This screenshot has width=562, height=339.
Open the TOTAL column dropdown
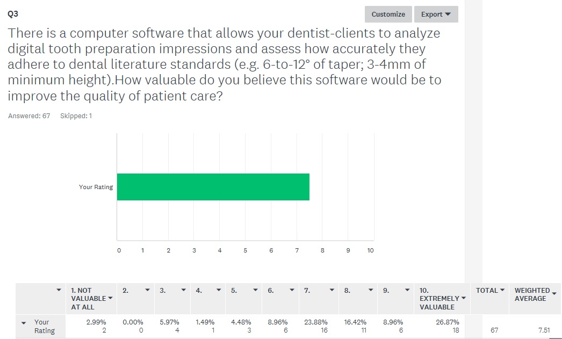tap(503, 291)
